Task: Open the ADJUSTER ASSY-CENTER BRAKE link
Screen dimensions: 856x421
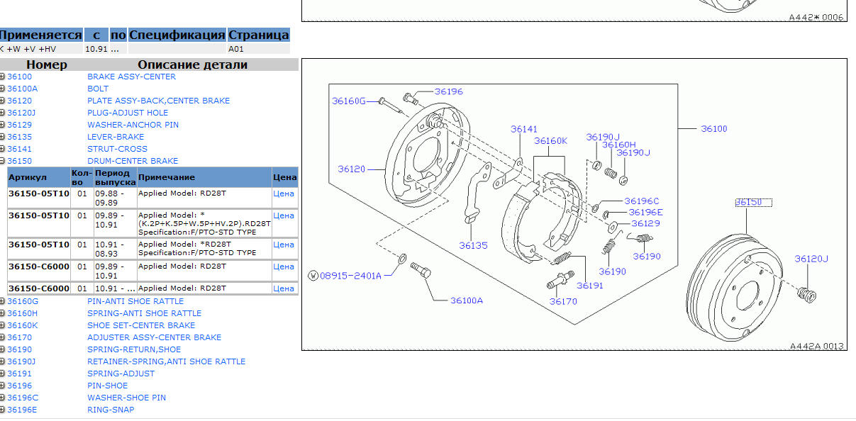Action: [154, 337]
